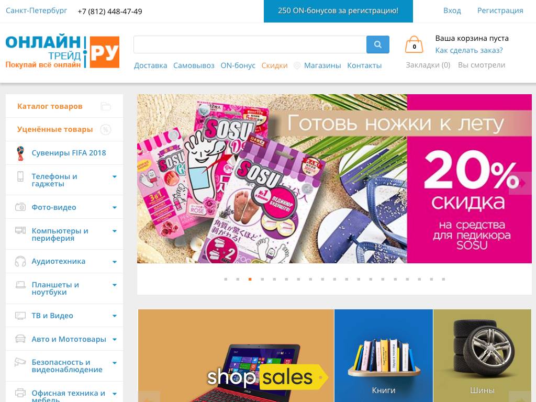Viewport: 536px width, 402px height.
Task: Open the Скидки menu item
Action: (274, 65)
